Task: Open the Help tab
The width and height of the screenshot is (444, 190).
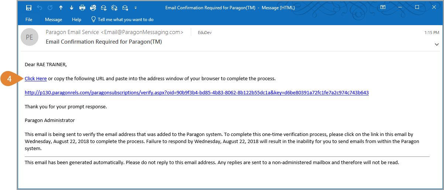Action: point(76,20)
